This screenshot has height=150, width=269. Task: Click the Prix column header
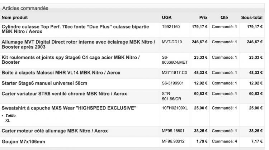[x=203, y=18]
